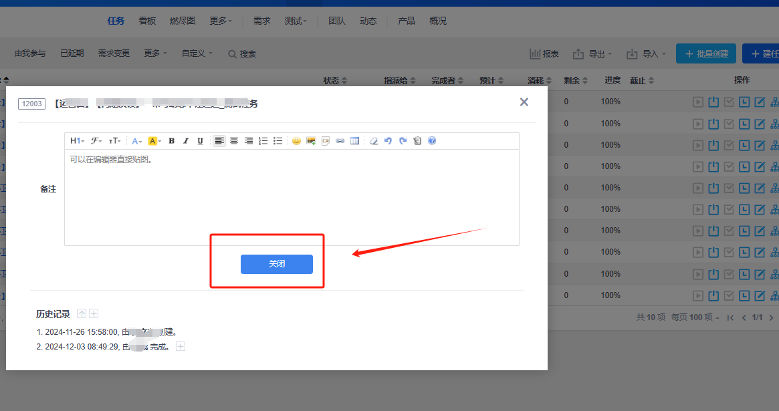The width and height of the screenshot is (779, 411).
Task: Open the editor help question-mark icon
Action: coord(432,141)
